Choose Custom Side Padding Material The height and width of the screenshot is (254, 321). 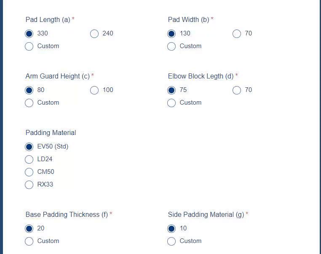point(171,241)
